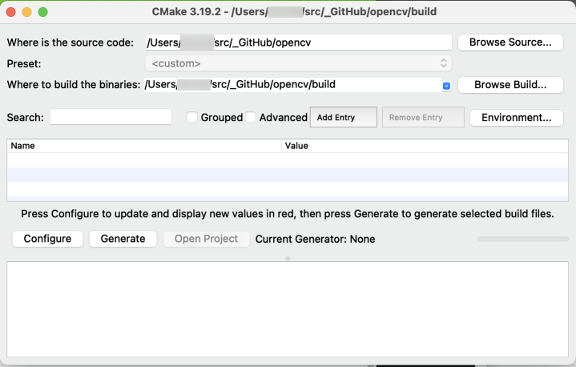
Task: Open the Preset <custom> dropdown
Action: [x=298, y=63]
